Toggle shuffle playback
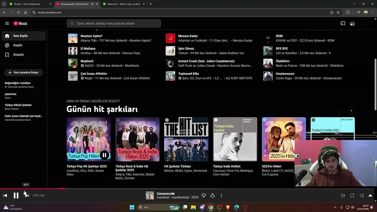The image size is (377, 212). coord(361,196)
